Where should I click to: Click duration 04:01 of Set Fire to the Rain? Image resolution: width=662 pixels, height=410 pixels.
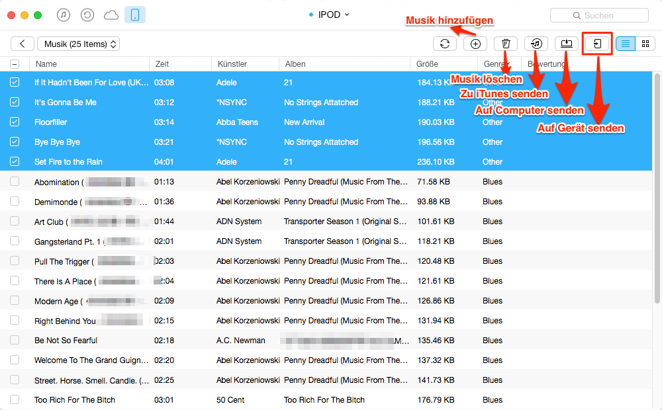164,162
